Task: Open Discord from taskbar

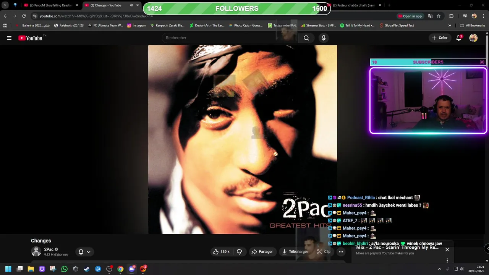Action: click(132, 269)
